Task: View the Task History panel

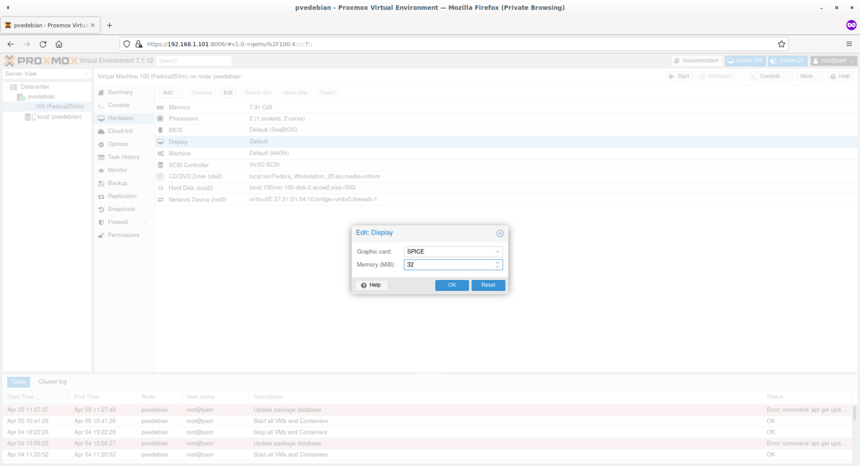Action: pos(123,157)
